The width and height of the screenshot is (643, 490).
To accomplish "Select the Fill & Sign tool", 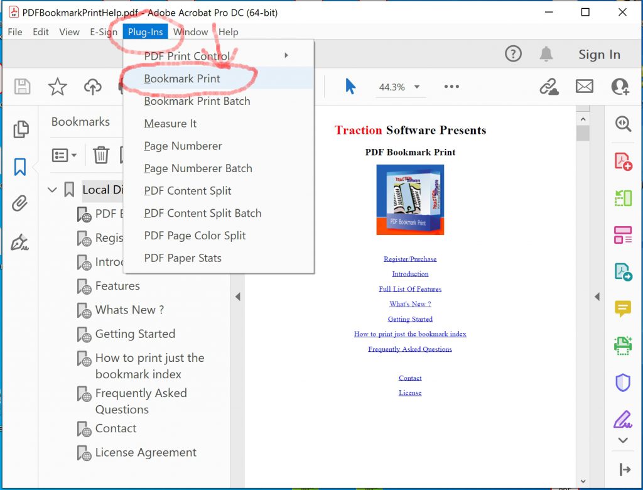I will click(623, 420).
